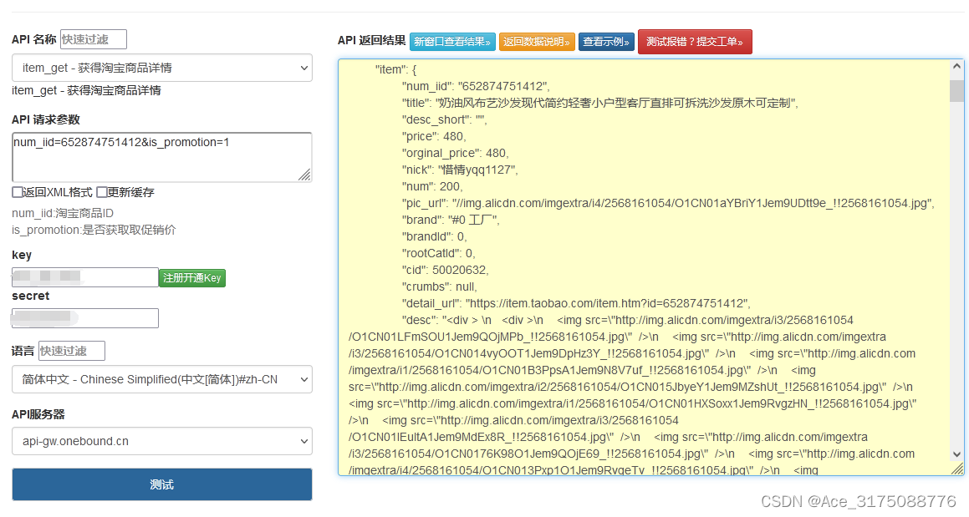Click the "crumbs": null line
Screen dimensions: 969x517
coord(440,286)
